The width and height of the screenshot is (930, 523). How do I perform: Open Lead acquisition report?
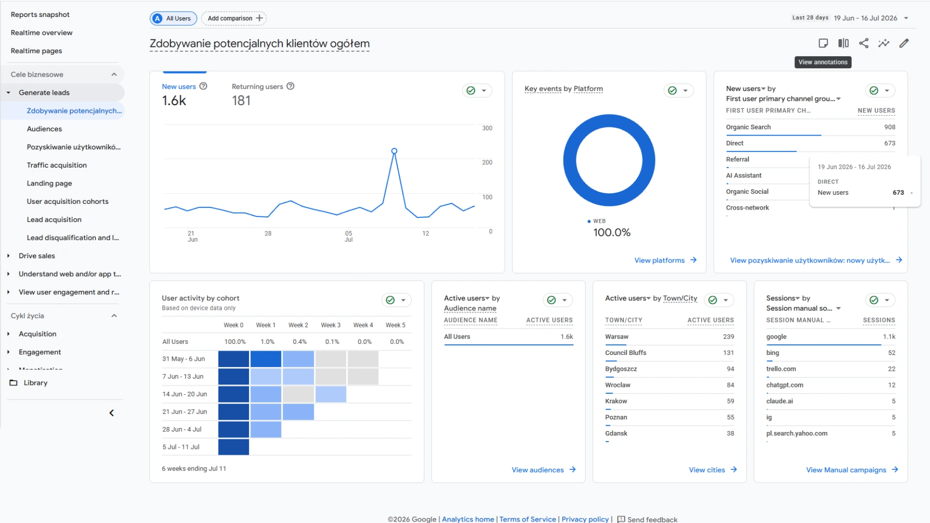[54, 219]
